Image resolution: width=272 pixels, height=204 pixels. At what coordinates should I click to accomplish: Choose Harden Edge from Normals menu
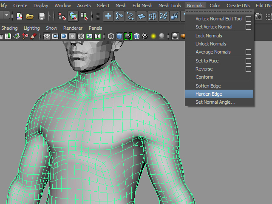(x=219, y=94)
